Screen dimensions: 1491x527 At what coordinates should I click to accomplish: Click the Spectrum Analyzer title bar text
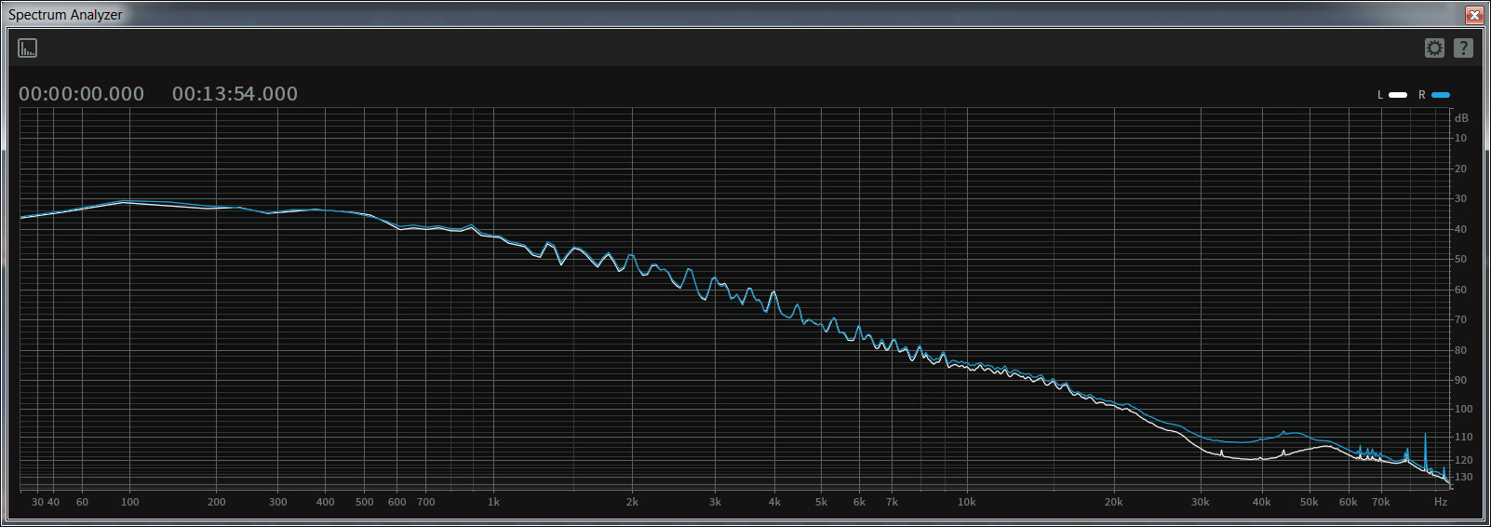(x=65, y=15)
